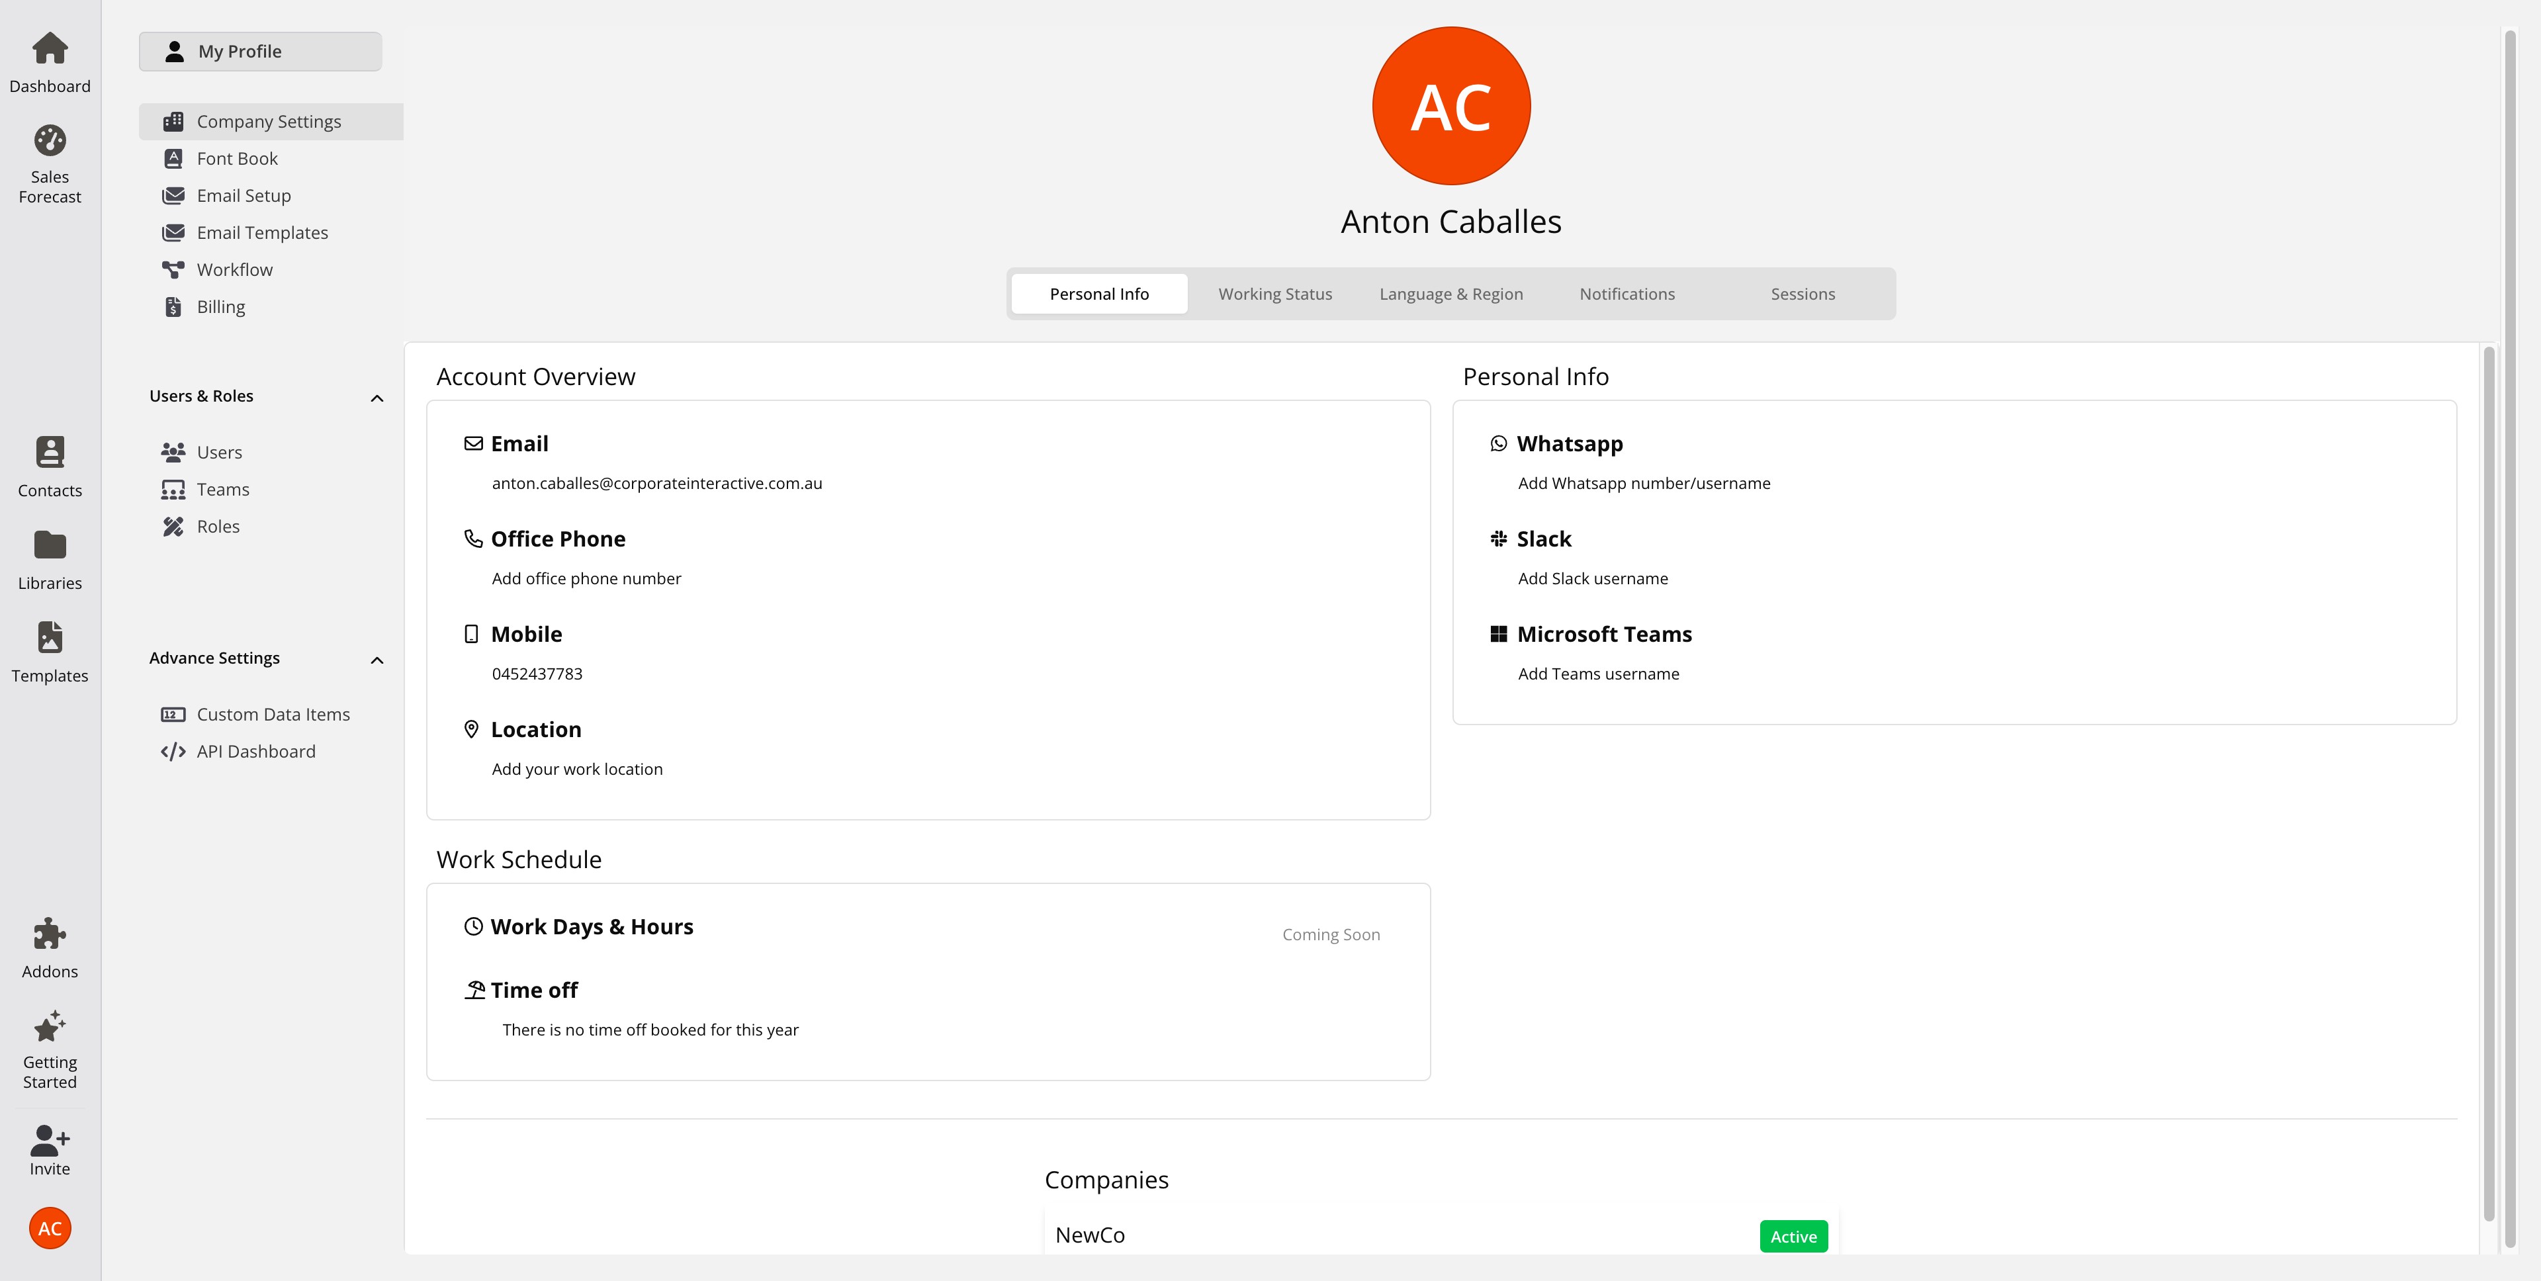
Task: Open the Notifications tab
Action: [1627, 294]
